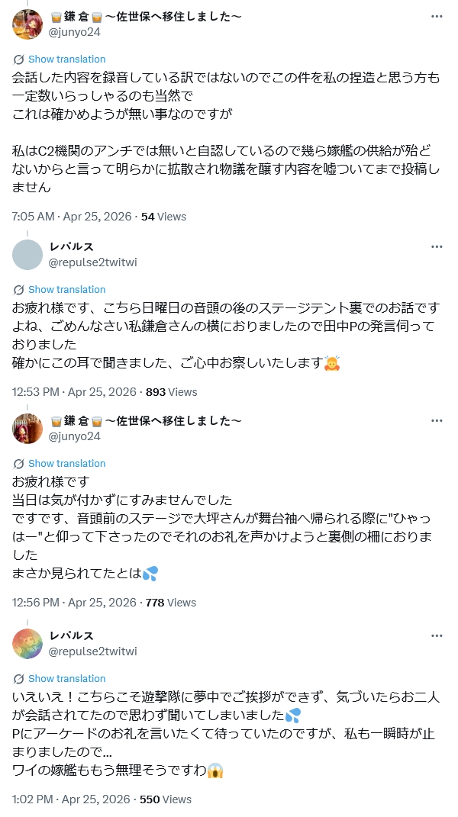Open more options on the 12:53 PM tweet
Image resolution: width=458 pixels, height=817 pixels.
pos(437,247)
